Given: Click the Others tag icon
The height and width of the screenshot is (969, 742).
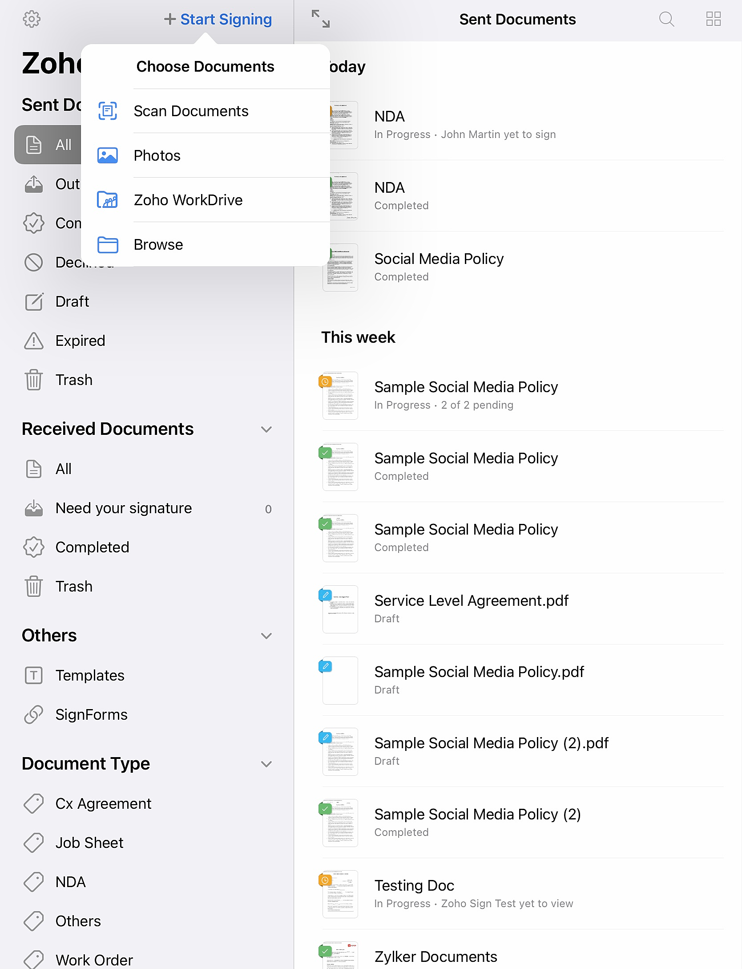Looking at the screenshot, I should [34, 921].
